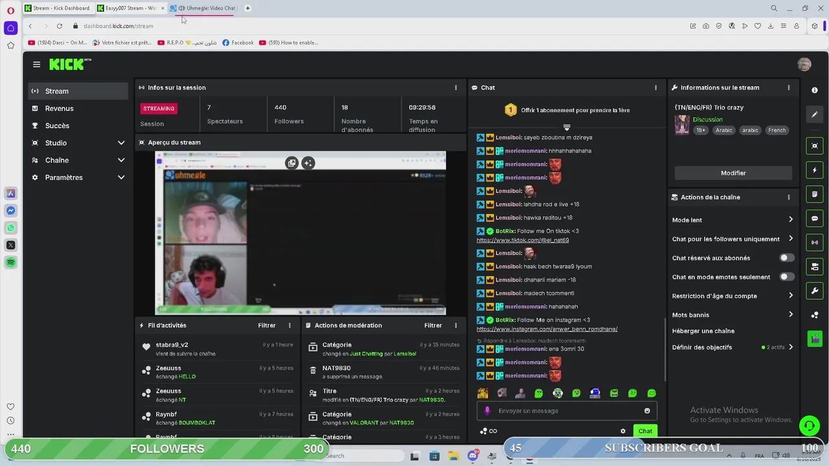Open Mode lent options
Viewport: 829px width, 466px height.
(732, 220)
